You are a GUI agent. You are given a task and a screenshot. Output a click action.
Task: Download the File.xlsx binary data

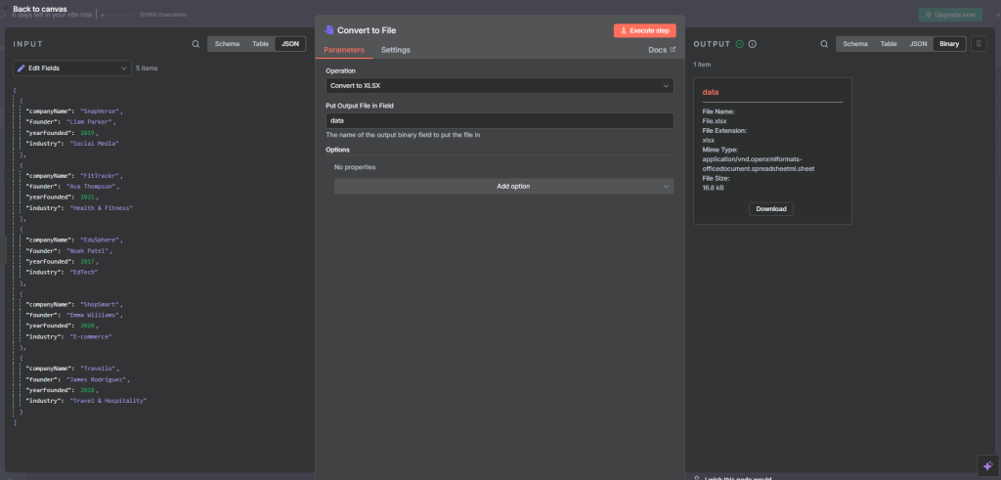(x=771, y=208)
